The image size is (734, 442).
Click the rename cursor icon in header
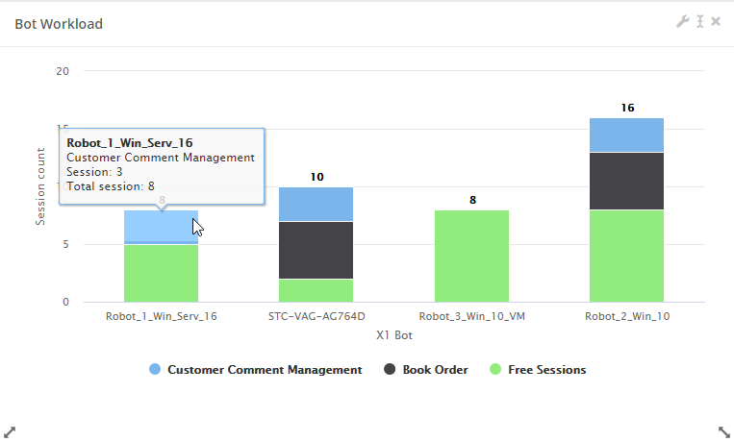699,21
